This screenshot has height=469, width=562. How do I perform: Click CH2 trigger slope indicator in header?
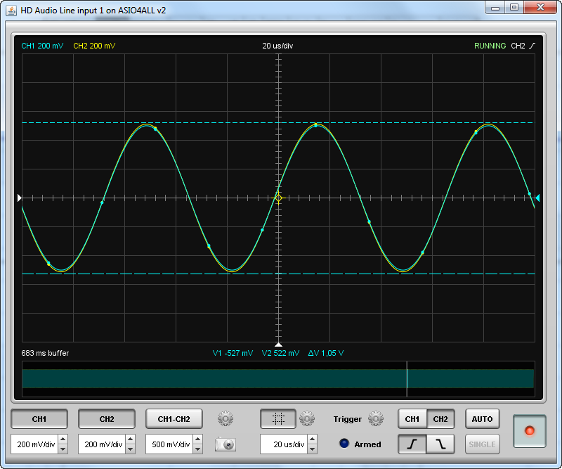click(x=523, y=46)
